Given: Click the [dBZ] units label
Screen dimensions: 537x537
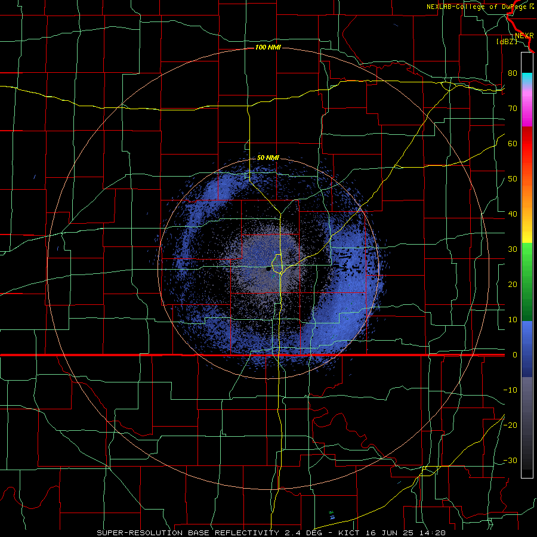Looking at the screenshot, I should pyautogui.click(x=507, y=41).
